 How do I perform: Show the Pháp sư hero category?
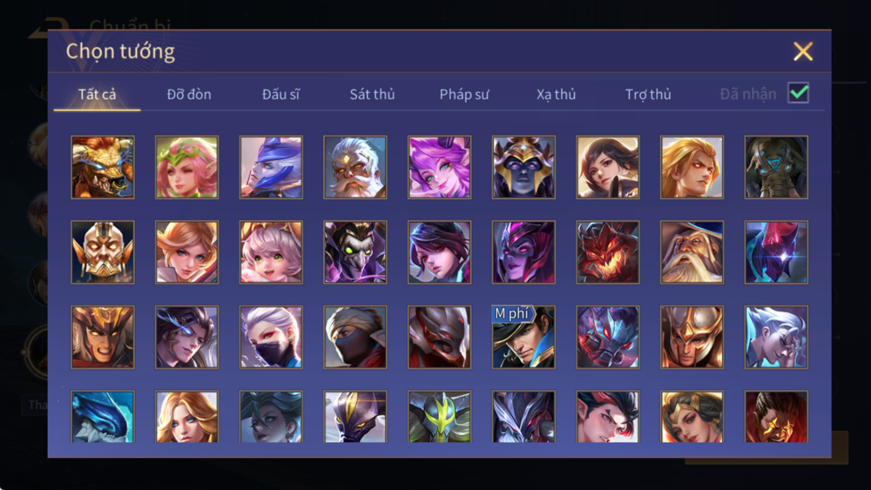[464, 94]
